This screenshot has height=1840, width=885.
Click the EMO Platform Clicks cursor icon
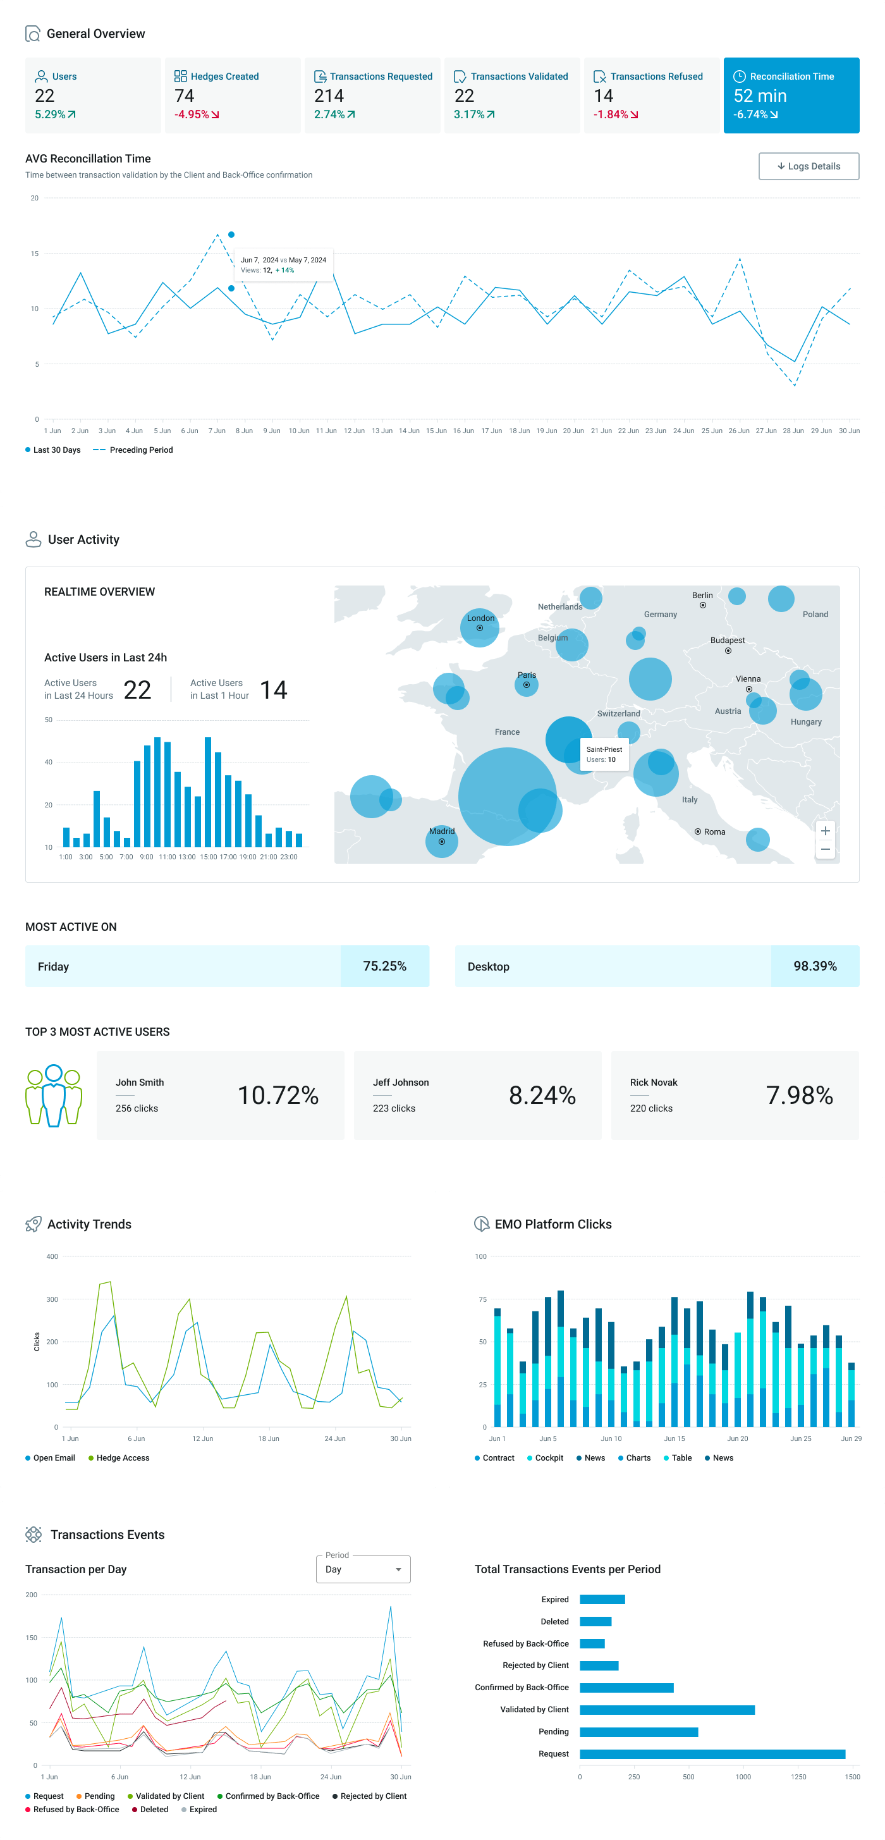[482, 1224]
